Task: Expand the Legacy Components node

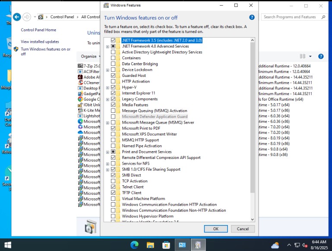Action: tap(108, 99)
